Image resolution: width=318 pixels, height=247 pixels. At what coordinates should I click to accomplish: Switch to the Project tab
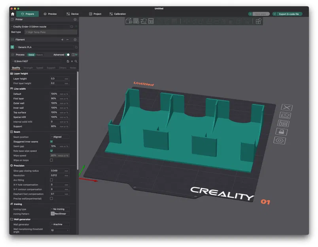pyautogui.click(x=95, y=14)
